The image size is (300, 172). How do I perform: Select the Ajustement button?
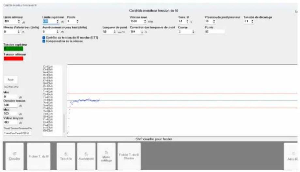coord(86,156)
